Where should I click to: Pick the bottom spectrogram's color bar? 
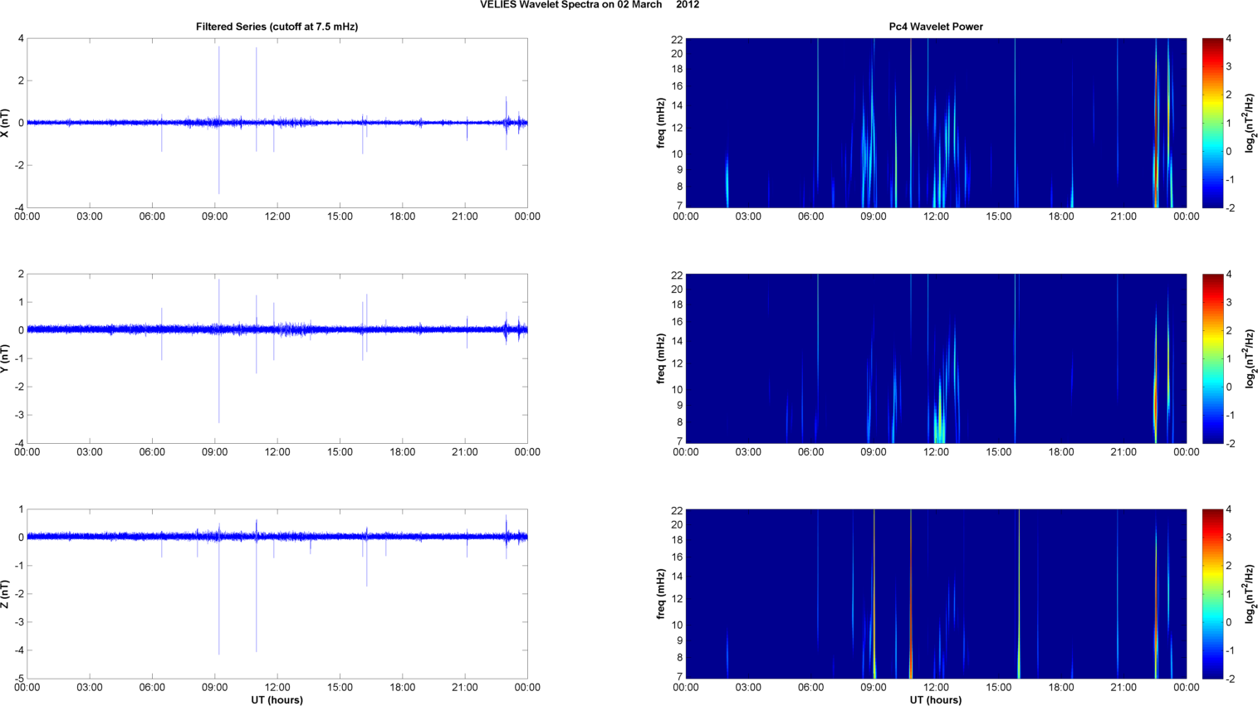tap(1212, 594)
